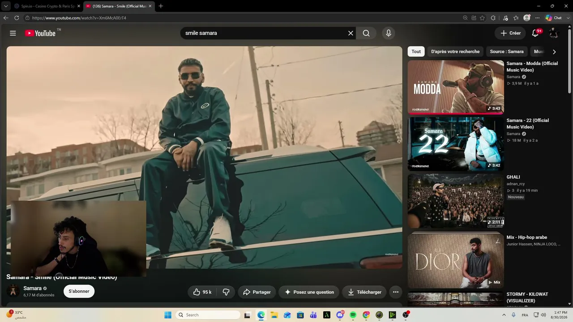Open Spotify from the taskbar
Image resolution: width=573 pixels, height=322 pixels.
click(x=353, y=315)
